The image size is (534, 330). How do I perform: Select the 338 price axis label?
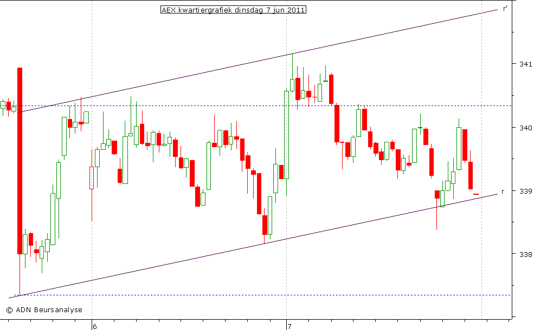click(x=525, y=254)
